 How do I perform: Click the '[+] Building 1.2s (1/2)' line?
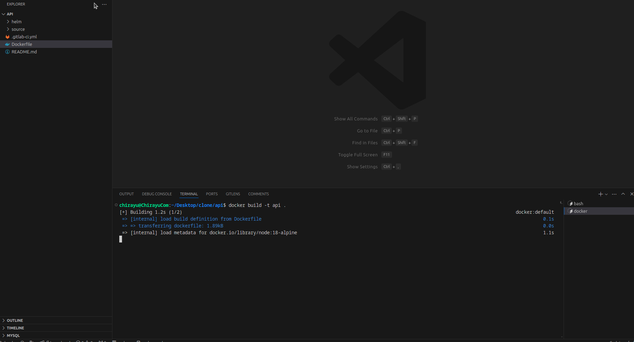point(151,212)
